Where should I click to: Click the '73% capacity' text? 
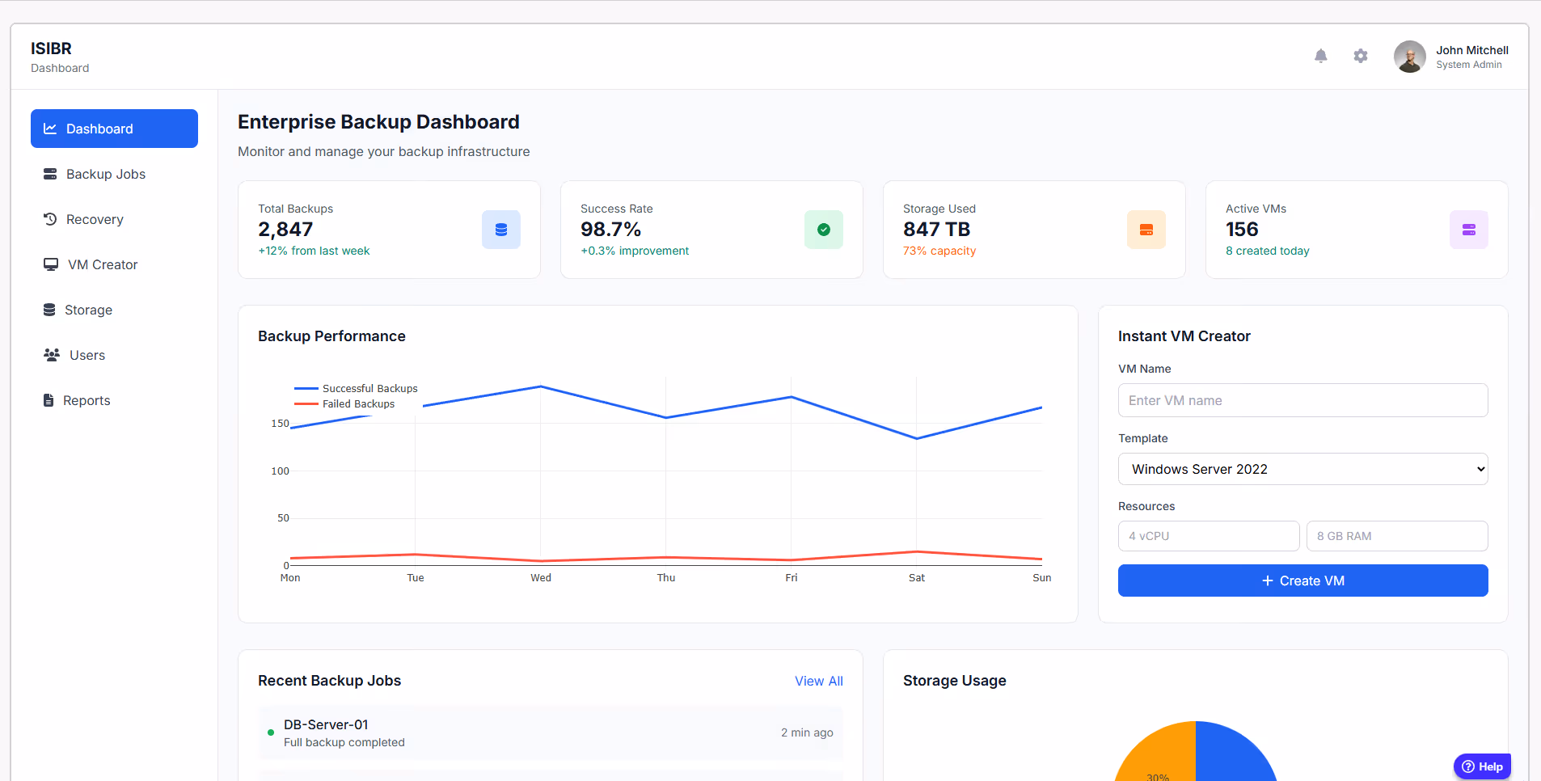(939, 251)
